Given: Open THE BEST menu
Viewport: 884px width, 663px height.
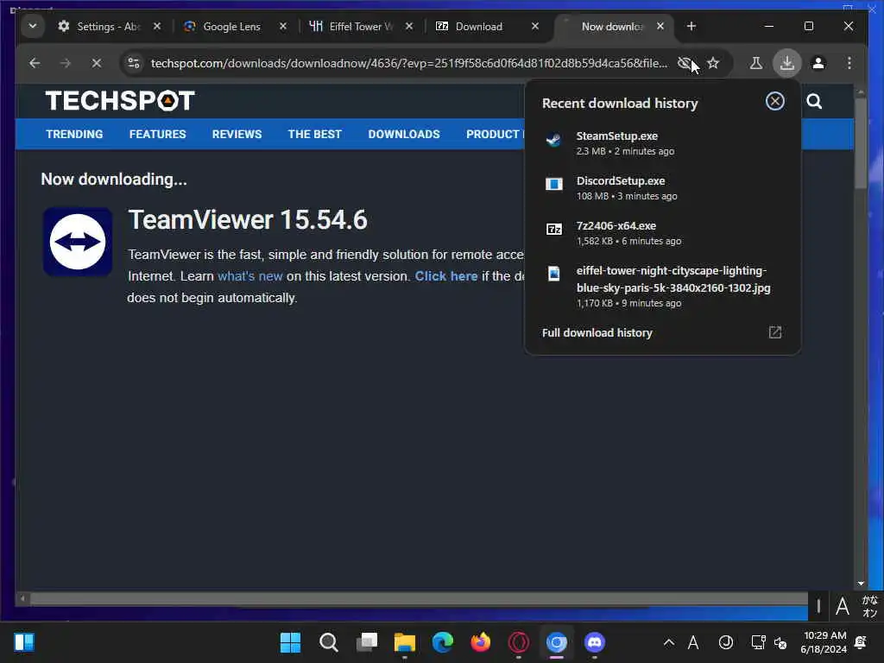Looking at the screenshot, I should coord(314,134).
